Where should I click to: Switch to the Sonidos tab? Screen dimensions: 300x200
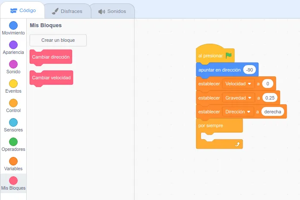coord(112,11)
